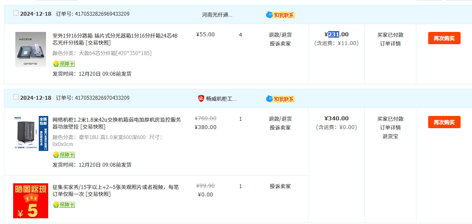Open fiber splitter box product thumbnail
This screenshot has height=224, width=472.
pos(31,49)
